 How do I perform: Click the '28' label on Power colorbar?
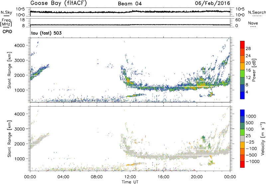point(248,48)
